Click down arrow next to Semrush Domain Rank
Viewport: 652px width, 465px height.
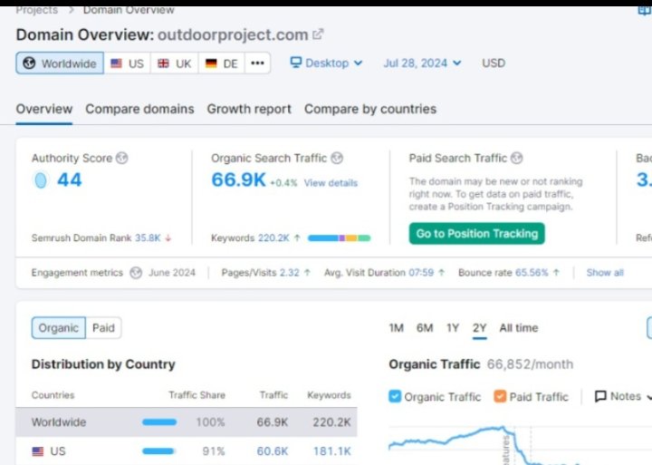click(x=168, y=238)
